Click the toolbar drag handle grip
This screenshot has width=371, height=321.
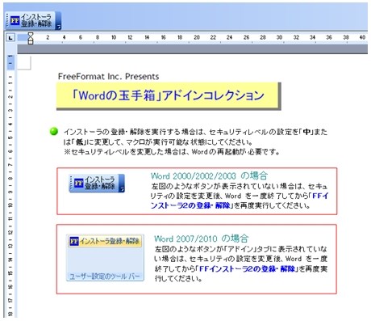7,21
